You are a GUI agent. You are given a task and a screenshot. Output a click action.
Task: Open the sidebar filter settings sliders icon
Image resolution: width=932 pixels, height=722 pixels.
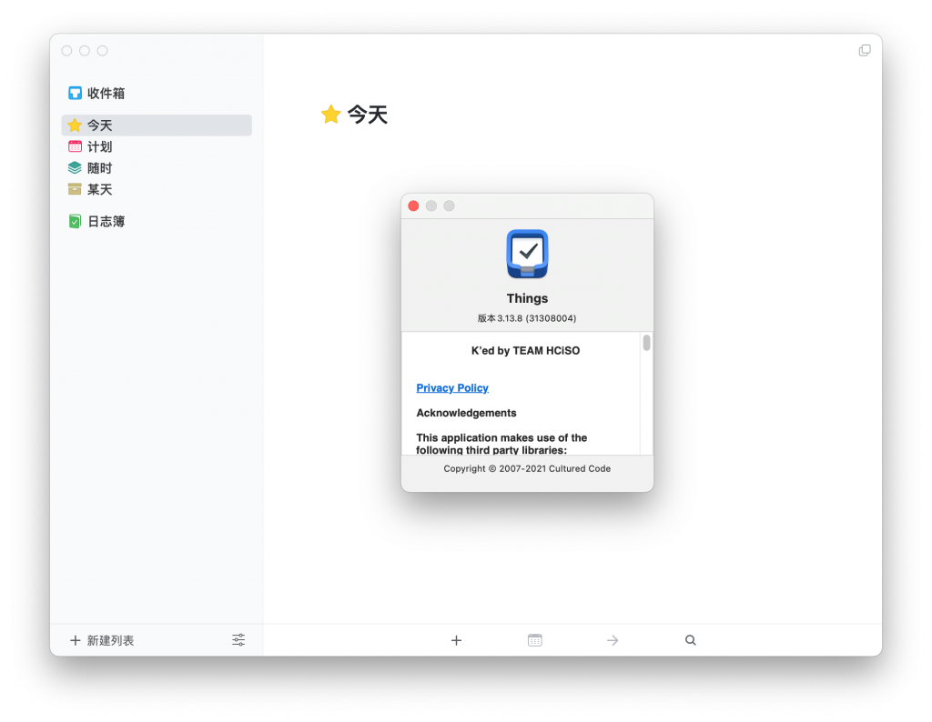[238, 640]
